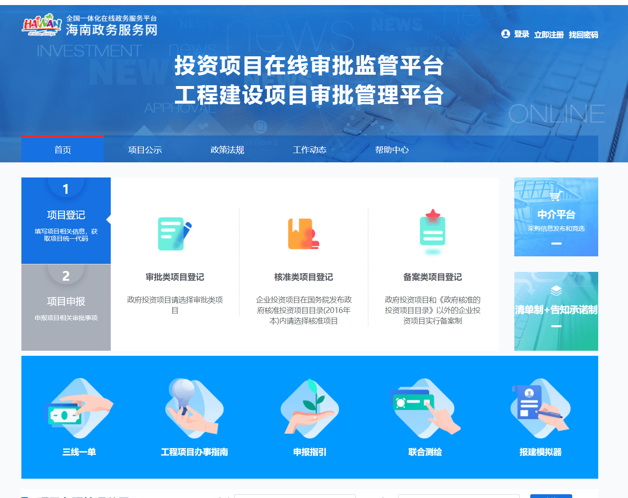This screenshot has width=628, height=498.
Task: Click the user avatar icon beside 登录
Action: (506, 34)
